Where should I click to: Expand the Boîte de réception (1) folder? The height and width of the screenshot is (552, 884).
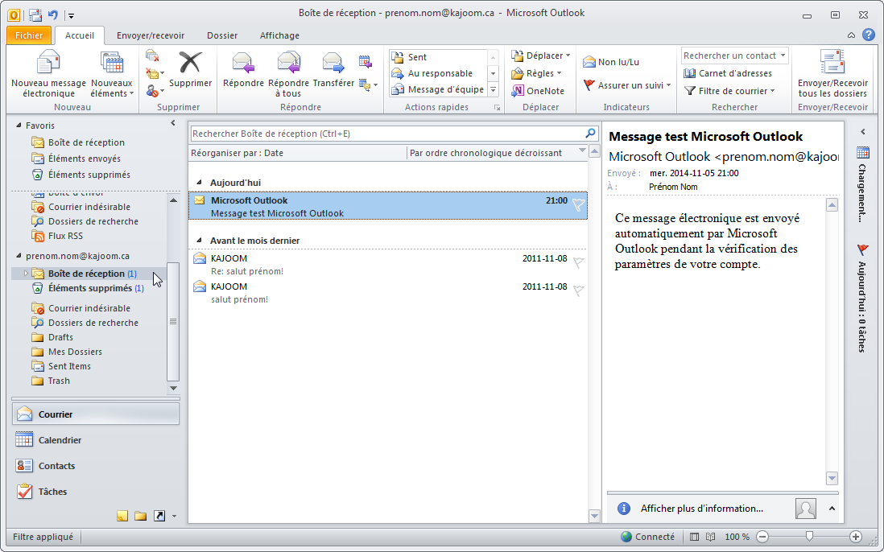click(26, 274)
